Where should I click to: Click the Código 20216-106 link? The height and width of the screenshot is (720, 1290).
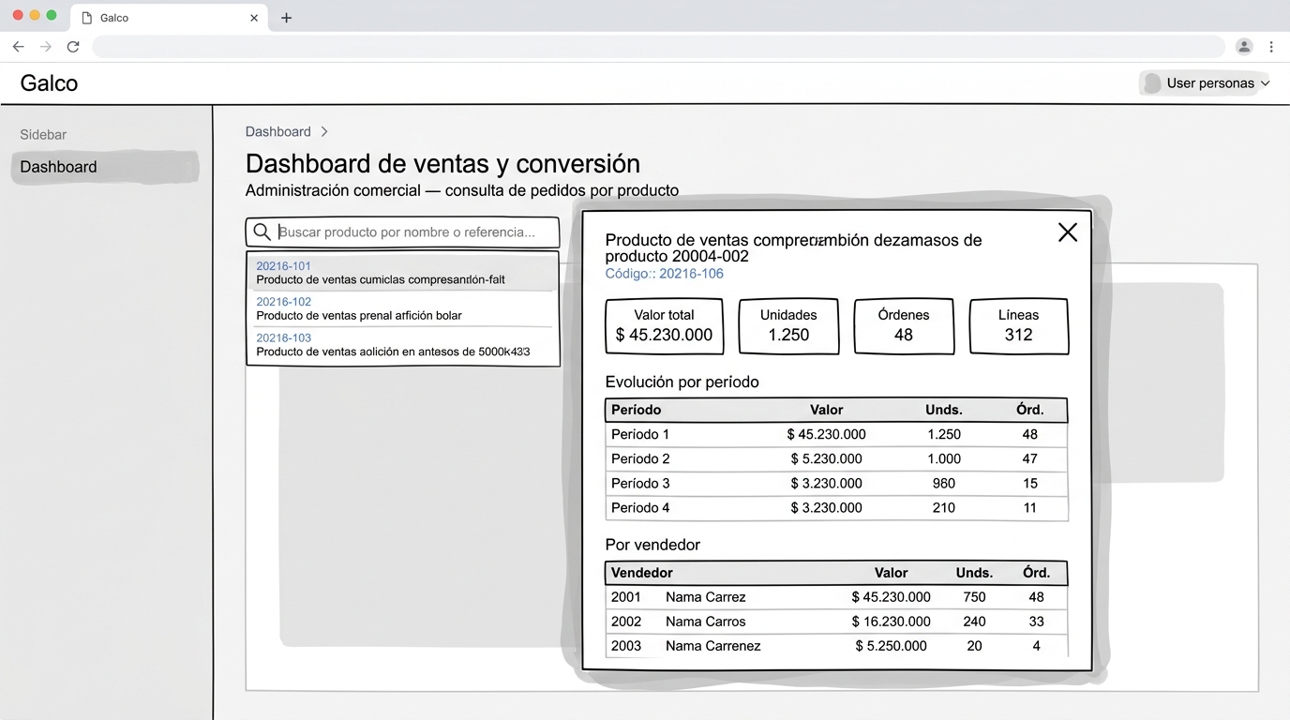click(665, 274)
